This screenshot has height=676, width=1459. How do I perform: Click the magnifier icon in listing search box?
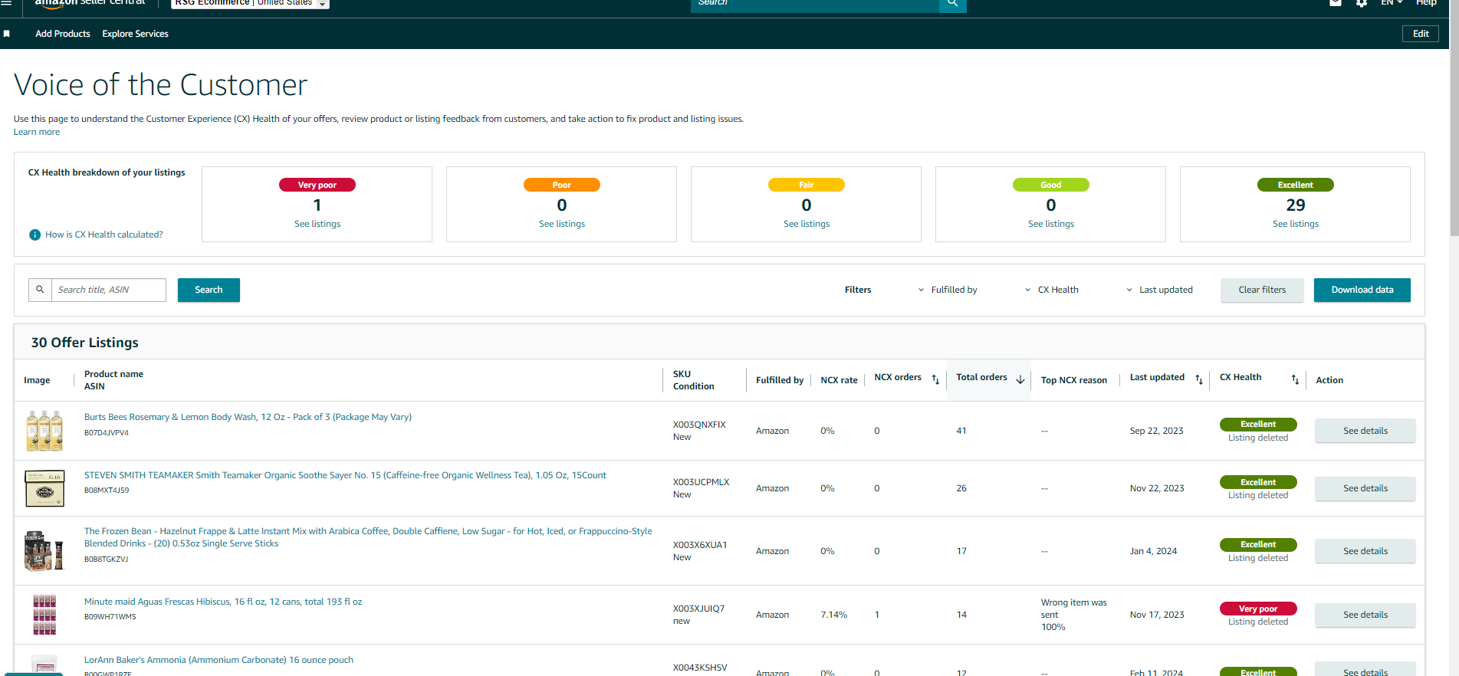[40, 290]
